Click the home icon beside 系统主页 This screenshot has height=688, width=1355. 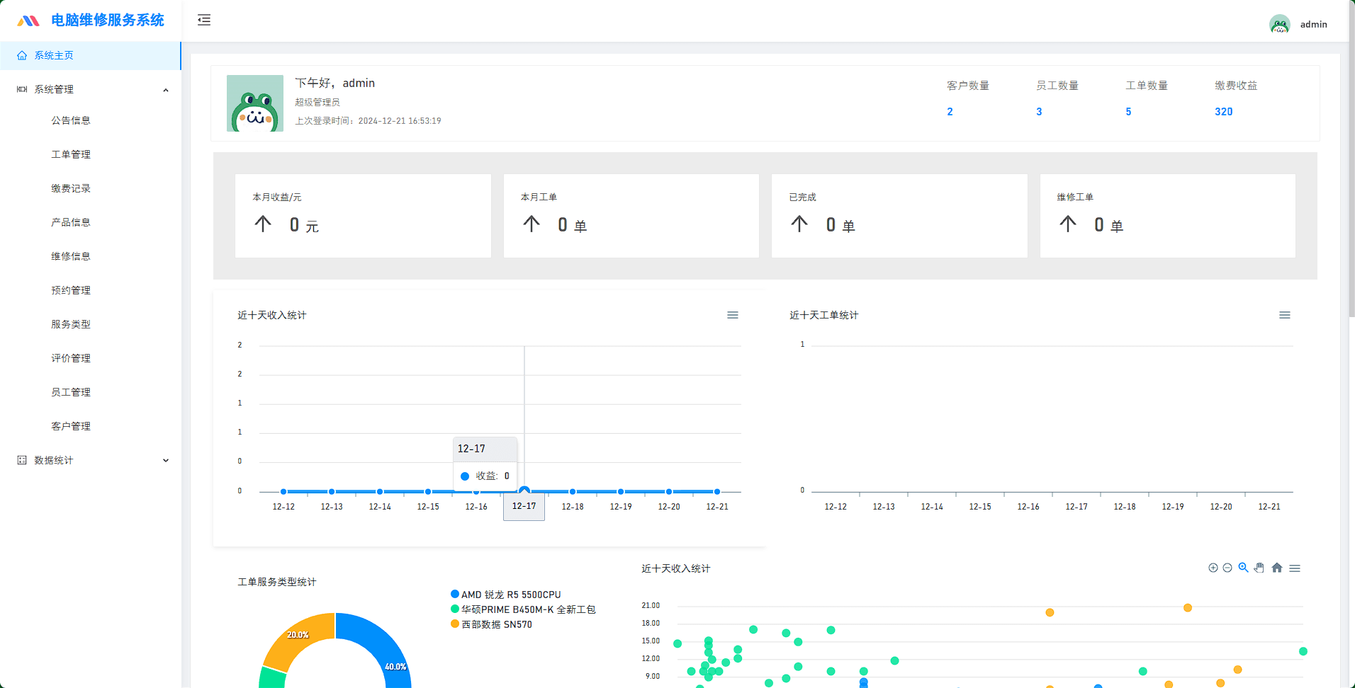[22, 55]
